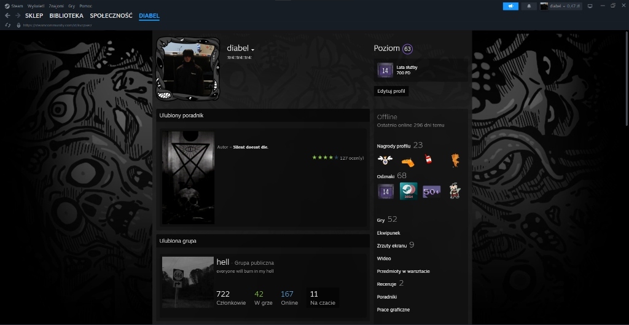The image size is (629, 325).
Task: Click the guide star rating
Action: pos(326,158)
